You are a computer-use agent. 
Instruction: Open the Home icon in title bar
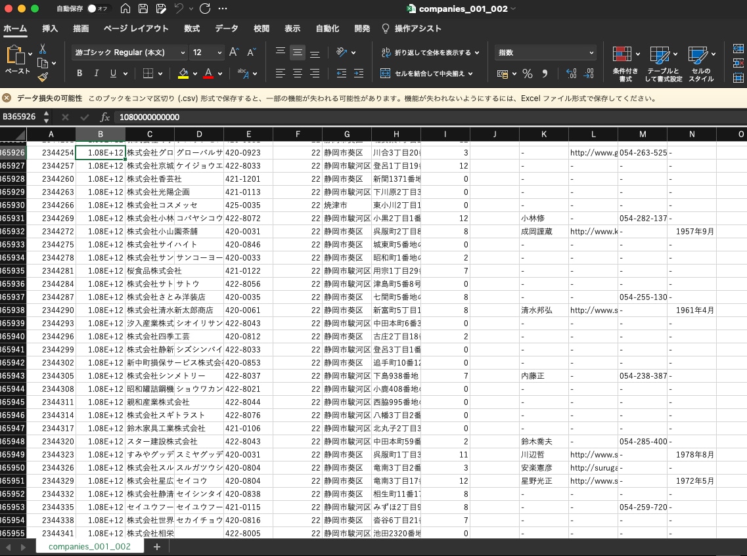[125, 9]
